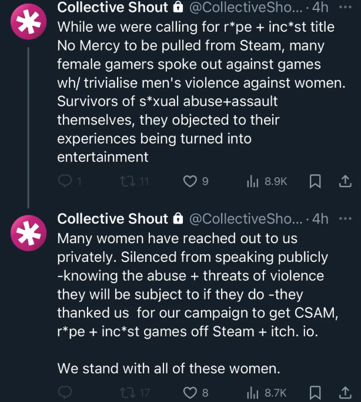Share the second tweet
Viewport: 361px width, 402px height.
click(345, 392)
